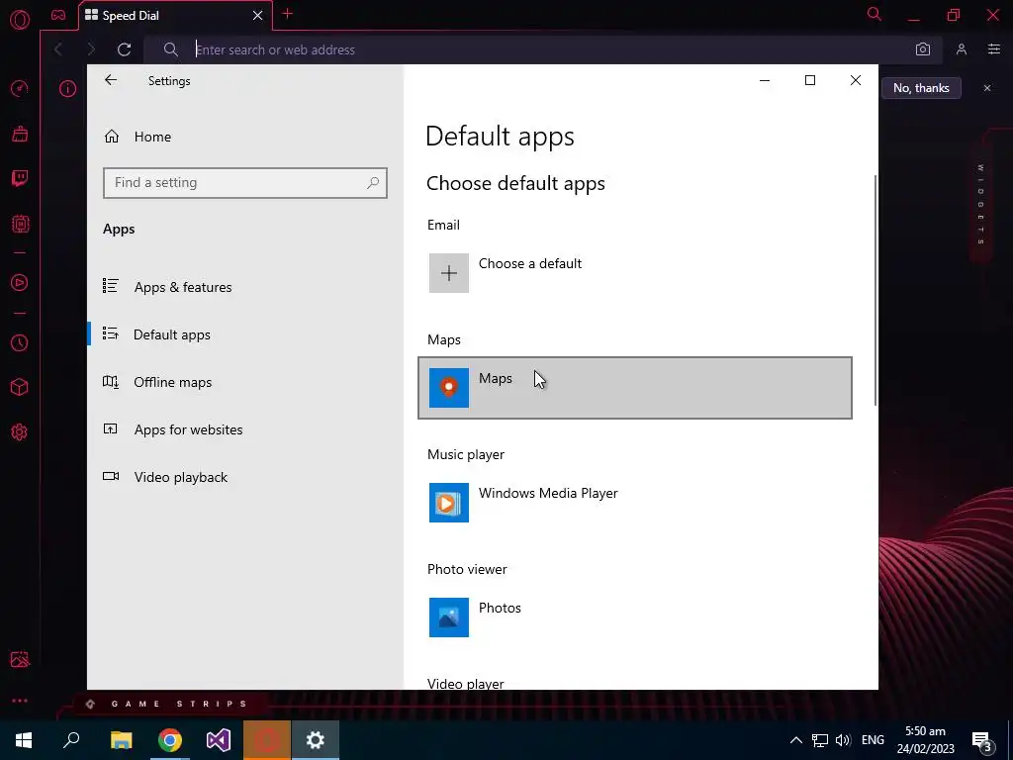This screenshot has width=1013, height=760.
Task: Open GX Cleaner broom icon in sidebar
Action: (20, 134)
